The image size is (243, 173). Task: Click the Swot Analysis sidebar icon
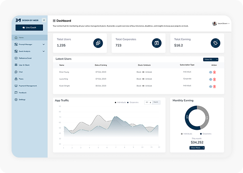(16, 51)
